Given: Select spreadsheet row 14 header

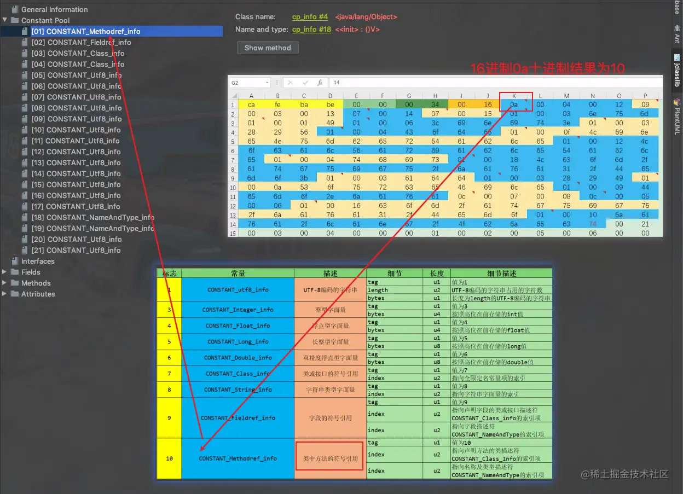Looking at the screenshot, I should click(x=232, y=224).
